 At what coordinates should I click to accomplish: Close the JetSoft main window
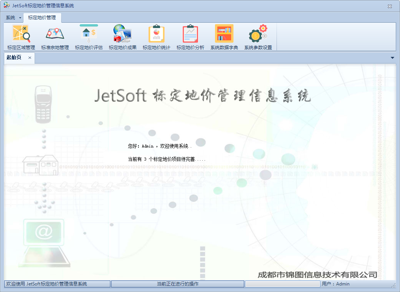[x=390, y=6]
